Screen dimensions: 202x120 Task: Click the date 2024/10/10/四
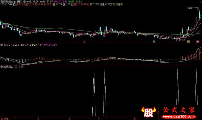point(8,5)
